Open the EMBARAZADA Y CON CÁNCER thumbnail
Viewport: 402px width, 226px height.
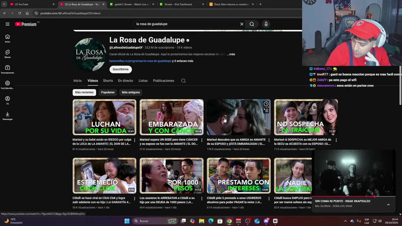[x=171, y=117]
